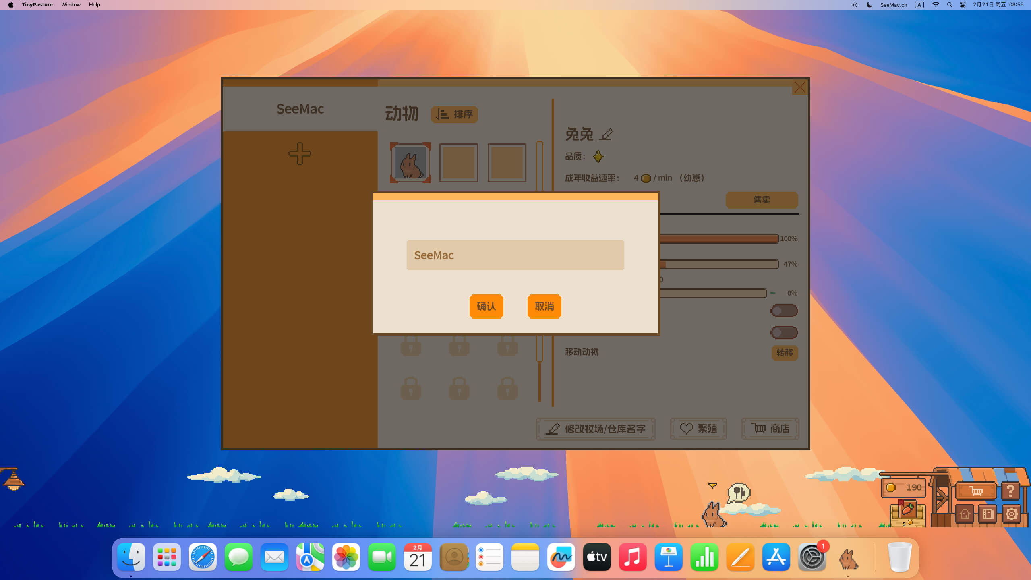The width and height of the screenshot is (1031, 580).
Task: Click the 100% progress bar
Action: pyautogui.click(x=719, y=239)
